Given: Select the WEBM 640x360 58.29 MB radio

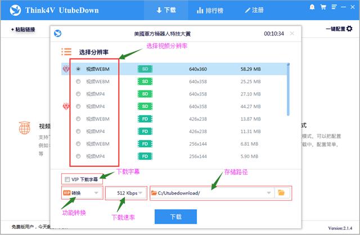Looking at the screenshot, I should click(x=78, y=69).
